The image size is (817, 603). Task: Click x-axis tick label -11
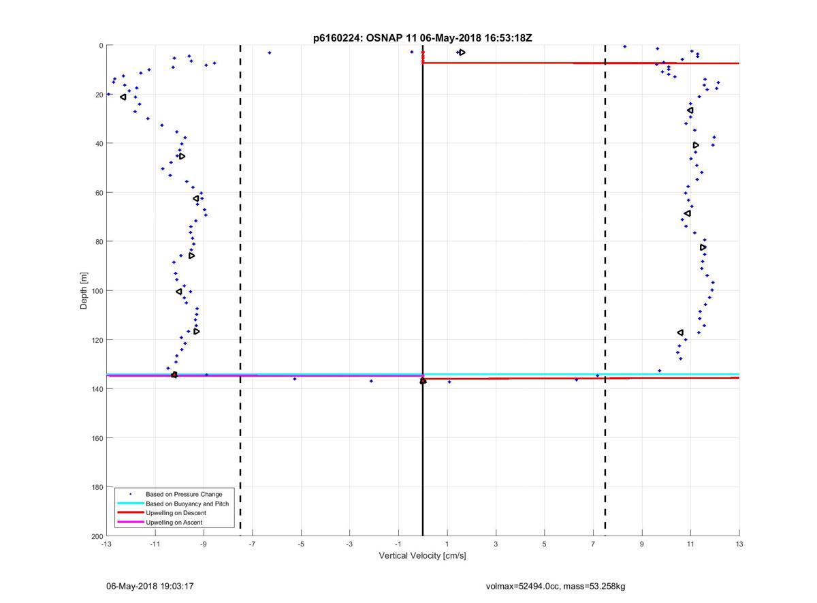click(x=155, y=544)
